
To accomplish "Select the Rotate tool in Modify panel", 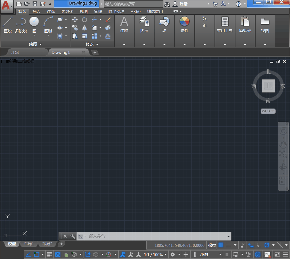I will coord(84,19).
